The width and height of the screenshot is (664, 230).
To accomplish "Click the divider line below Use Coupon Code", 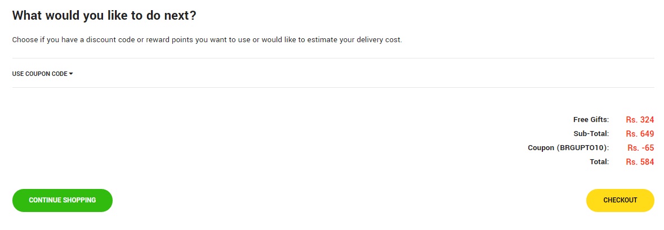I will tap(332, 87).
